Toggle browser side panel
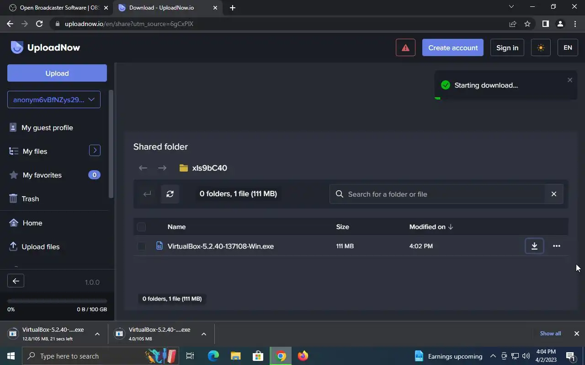This screenshot has height=365, width=585. coord(545,24)
